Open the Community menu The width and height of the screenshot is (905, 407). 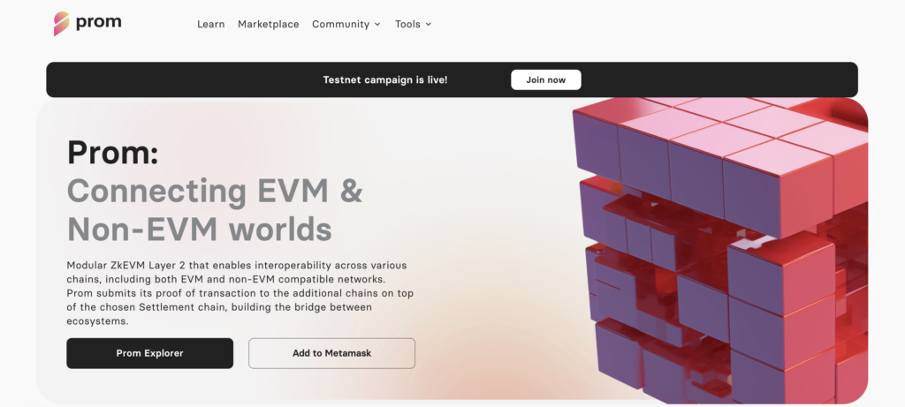tap(340, 24)
